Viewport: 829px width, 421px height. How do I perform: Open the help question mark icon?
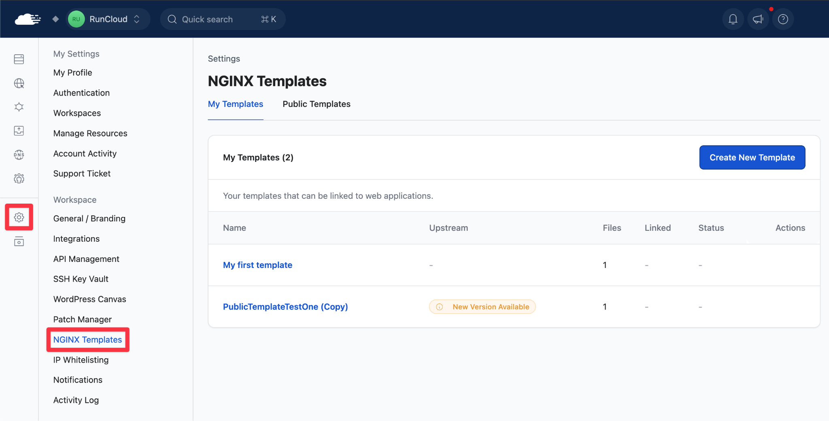pyautogui.click(x=783, y=19)
